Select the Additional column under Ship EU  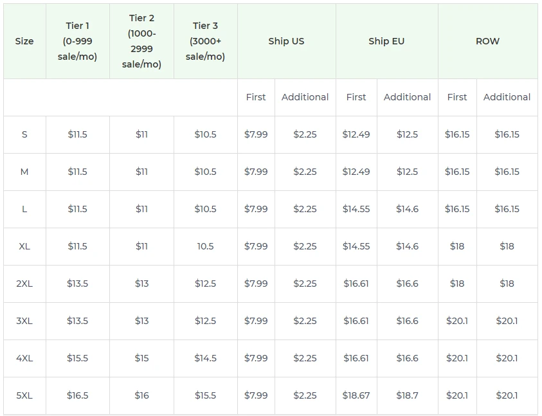407,97
